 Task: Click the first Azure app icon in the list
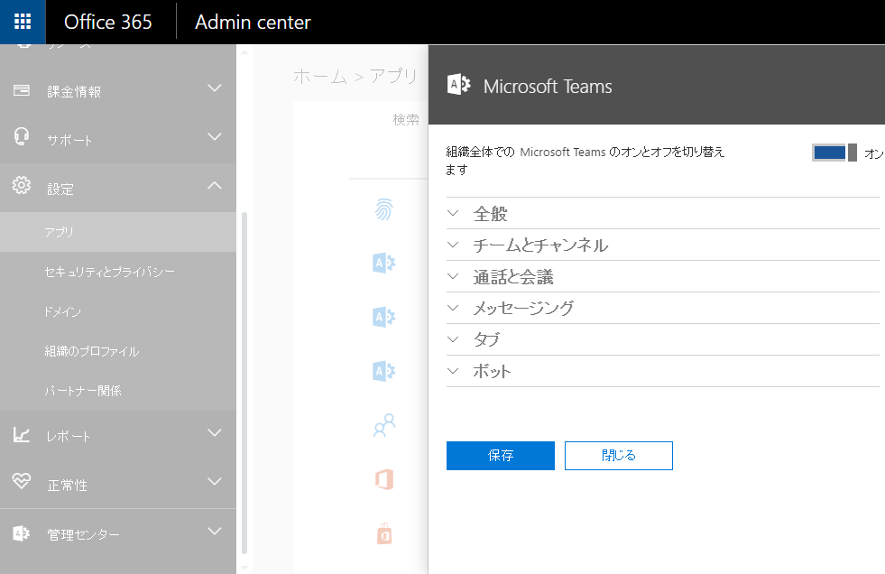[x=384, y=263]
